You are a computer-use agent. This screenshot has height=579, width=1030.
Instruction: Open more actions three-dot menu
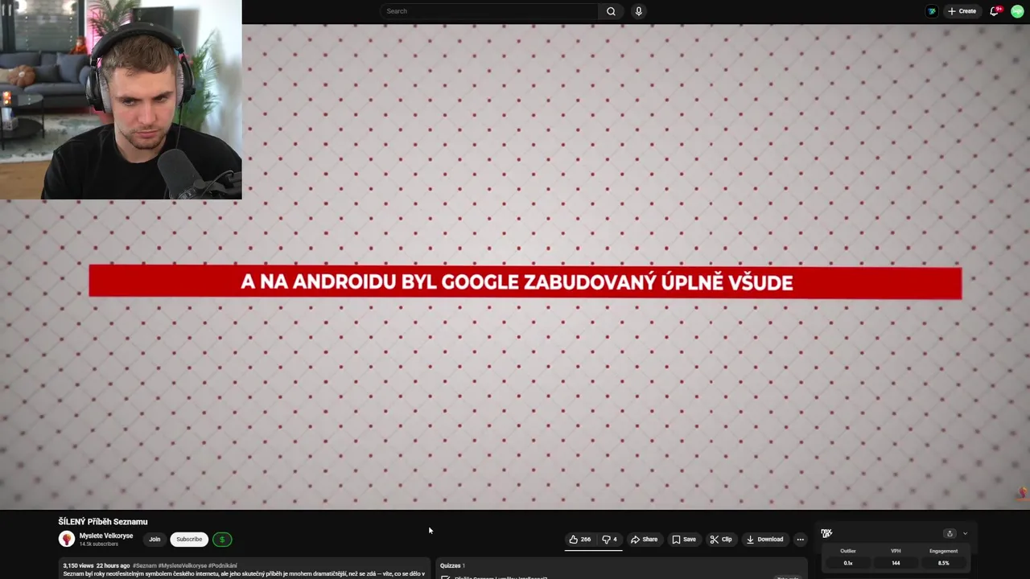(800, 540)
